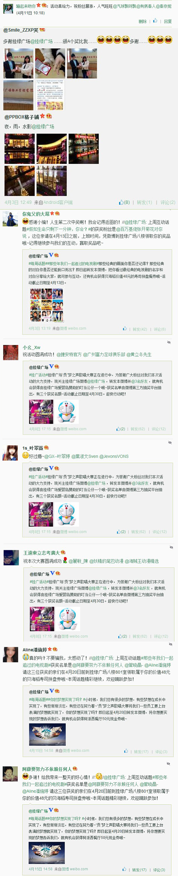Open 你鬼父的大屌's profile avatar
This screenshot has width=178, height=876.
(x=10, y=219)
